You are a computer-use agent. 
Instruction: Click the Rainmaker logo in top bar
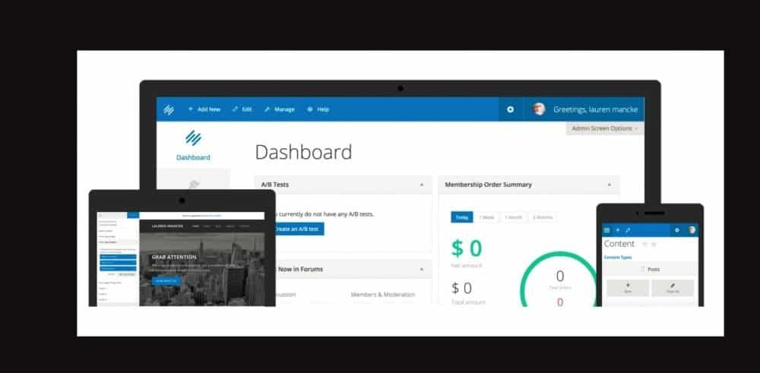tap(169, 109)
